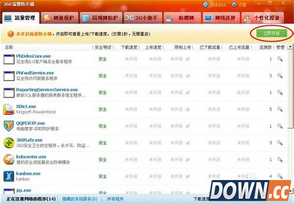Open manage tools for PhFwdService.exe

280,76
